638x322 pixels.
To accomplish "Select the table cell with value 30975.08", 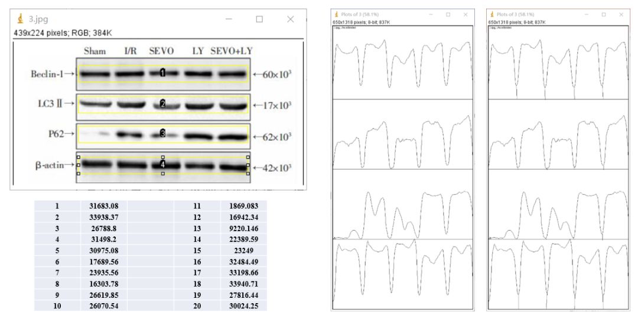I will point(104,251).
